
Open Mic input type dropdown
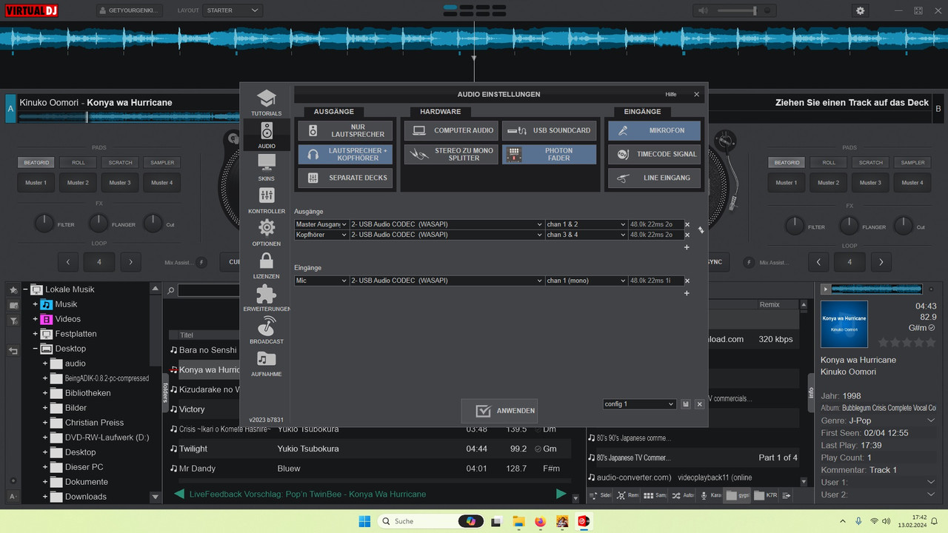[x=321, y=281]
